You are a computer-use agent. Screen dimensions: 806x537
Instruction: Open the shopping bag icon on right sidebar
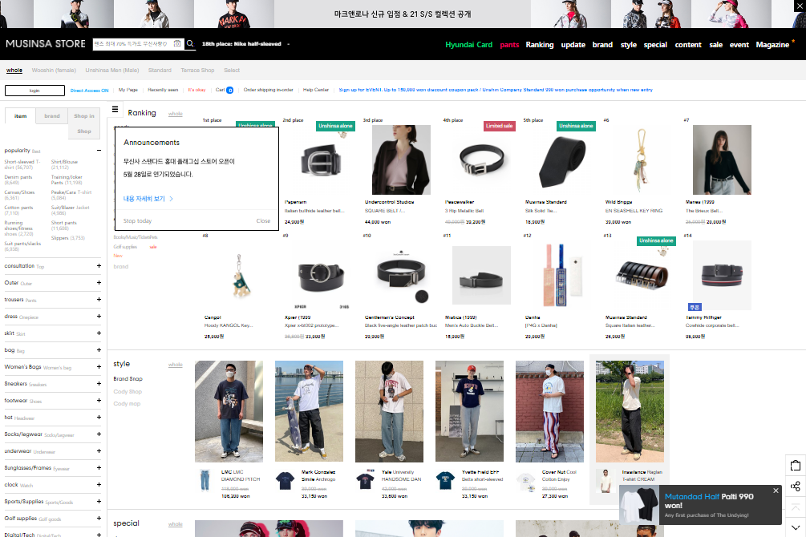coord(796,466)
